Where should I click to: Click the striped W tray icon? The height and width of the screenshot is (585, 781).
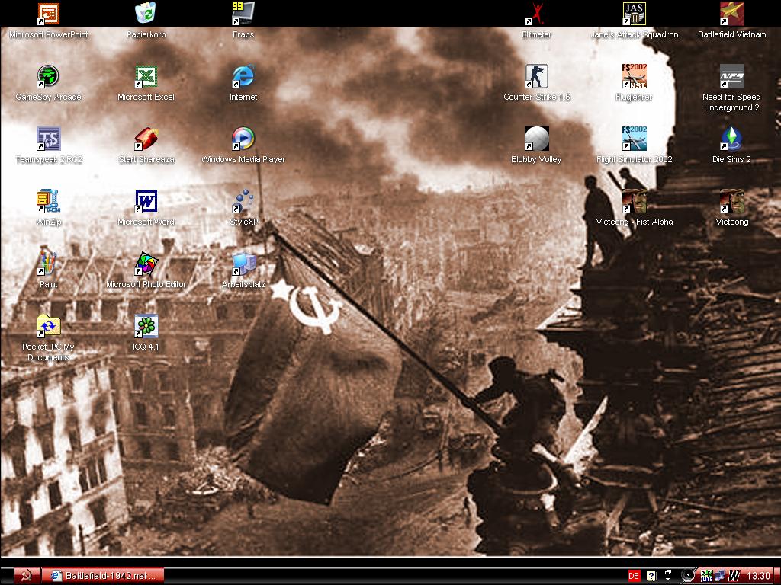pos(734,576)
